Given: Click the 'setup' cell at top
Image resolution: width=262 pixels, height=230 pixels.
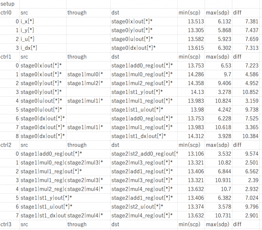Looking at the screenshot, I should (8, 4).
